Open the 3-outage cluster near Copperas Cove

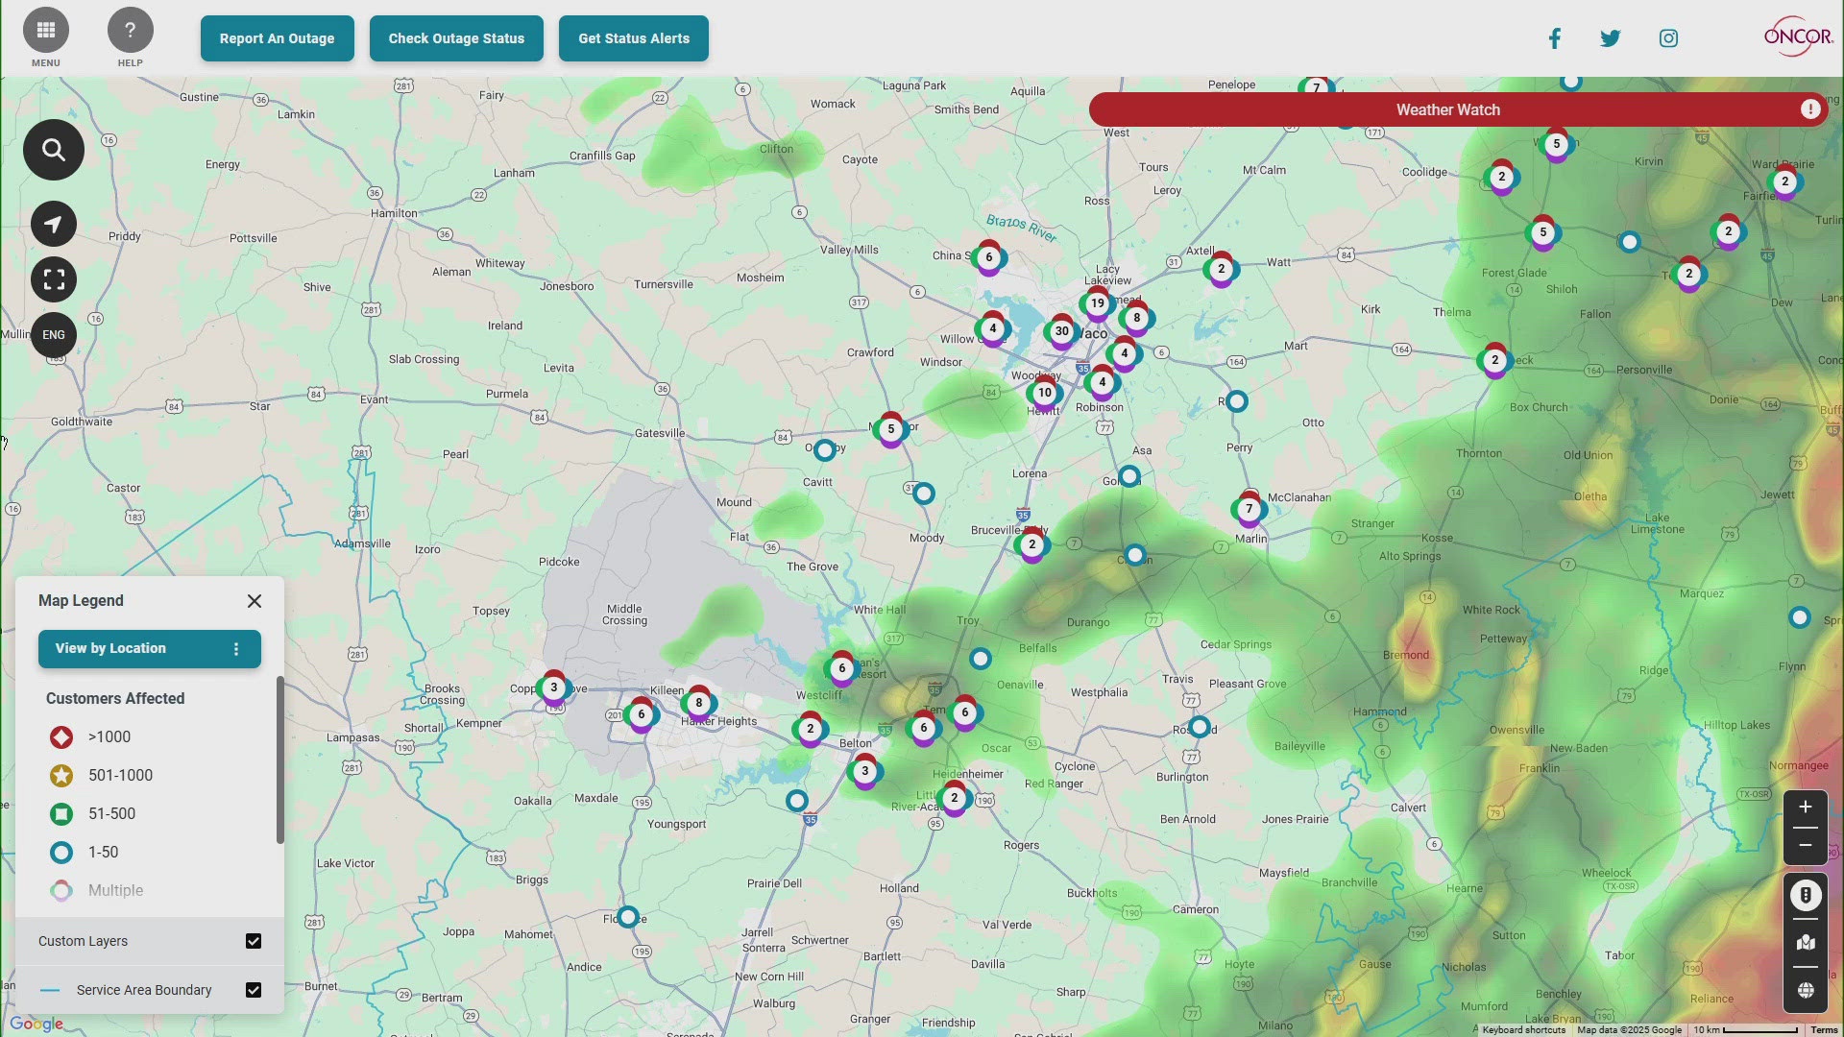(553, 688)
